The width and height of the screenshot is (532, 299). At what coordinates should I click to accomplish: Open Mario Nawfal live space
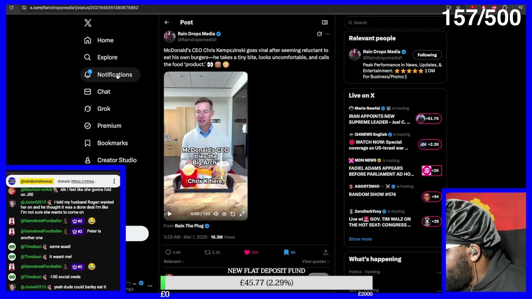(379, 119)
